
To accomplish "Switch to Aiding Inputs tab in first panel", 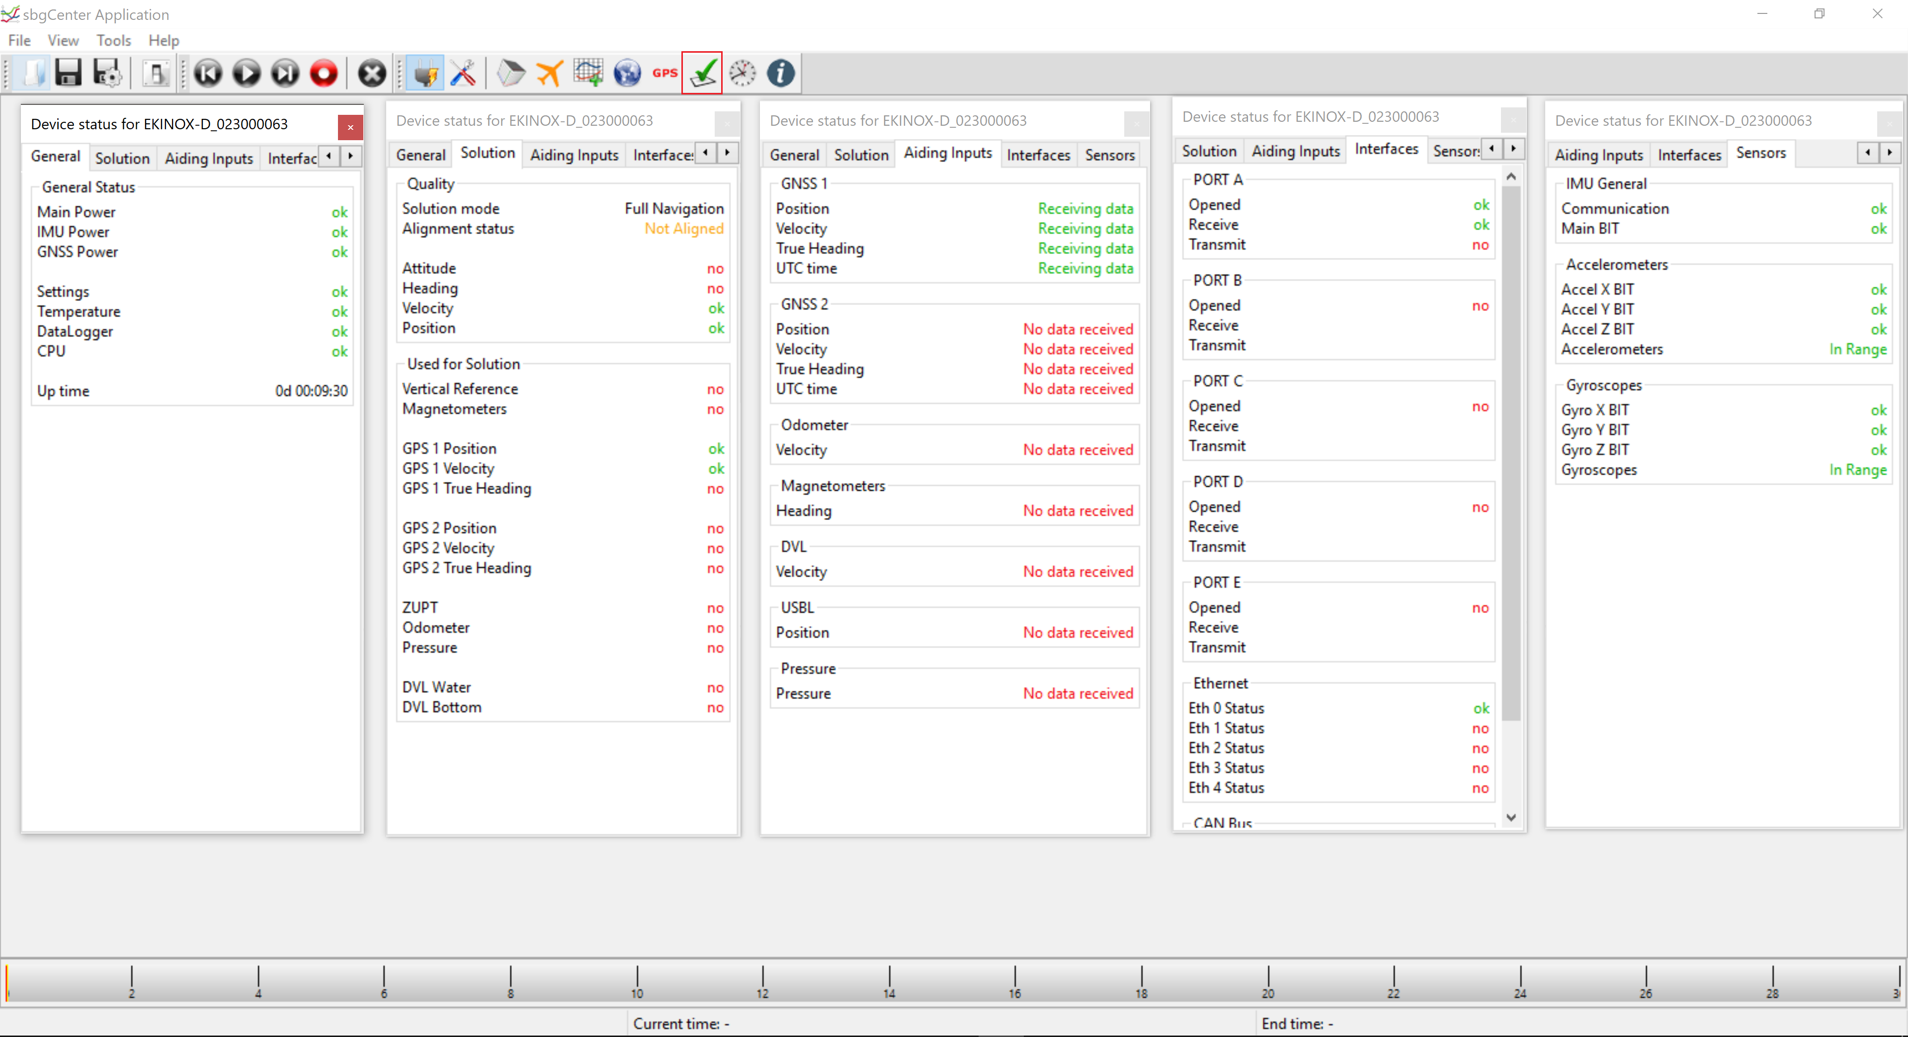I will pyautogui.click(x=209, y=158).
